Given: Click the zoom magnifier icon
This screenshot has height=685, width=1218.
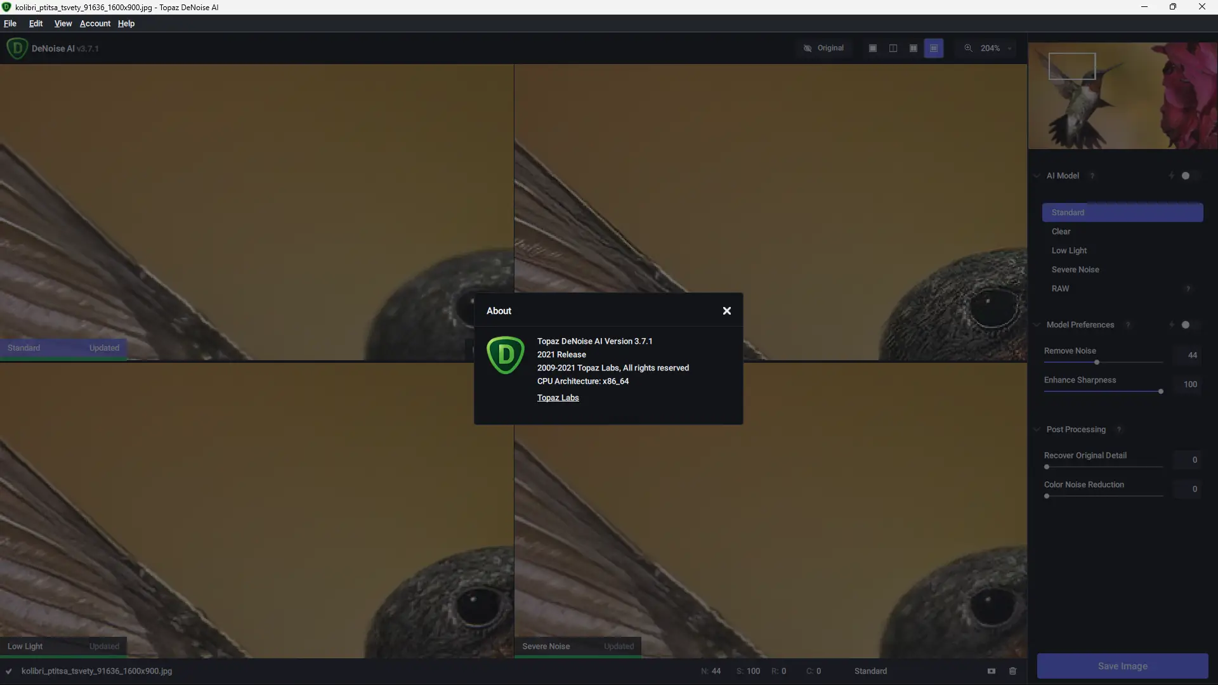Looking at the screenshot, I should click(968, 48).
